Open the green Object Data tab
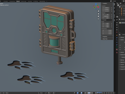 pyautogui.click(x=117, y=47)
